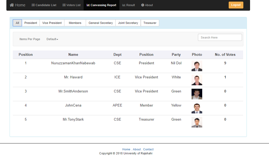This screenshot has width=269, height=157.
Task: Open Mr.TonyStark's candidate photo
Action: pyautogui.click(x=197, y=122)
